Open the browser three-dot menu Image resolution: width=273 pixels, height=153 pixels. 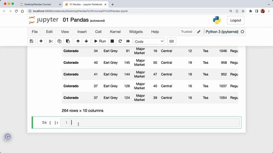(x=269, y=11)
